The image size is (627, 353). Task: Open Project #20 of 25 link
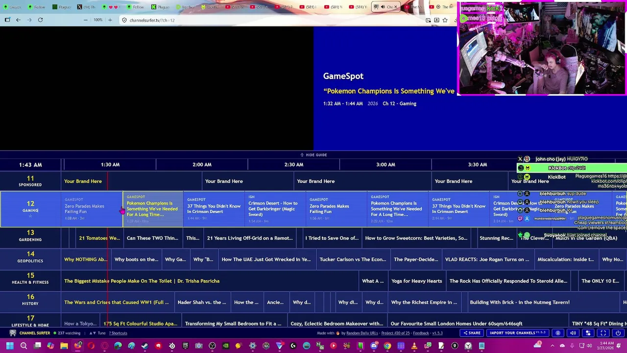[396, 333]
